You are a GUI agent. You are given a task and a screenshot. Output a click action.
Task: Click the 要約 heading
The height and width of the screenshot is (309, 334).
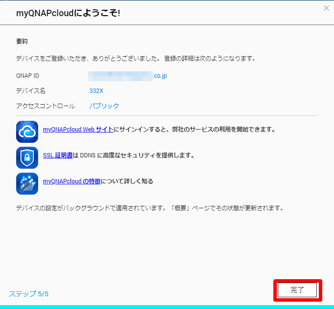tap(22, 41)
